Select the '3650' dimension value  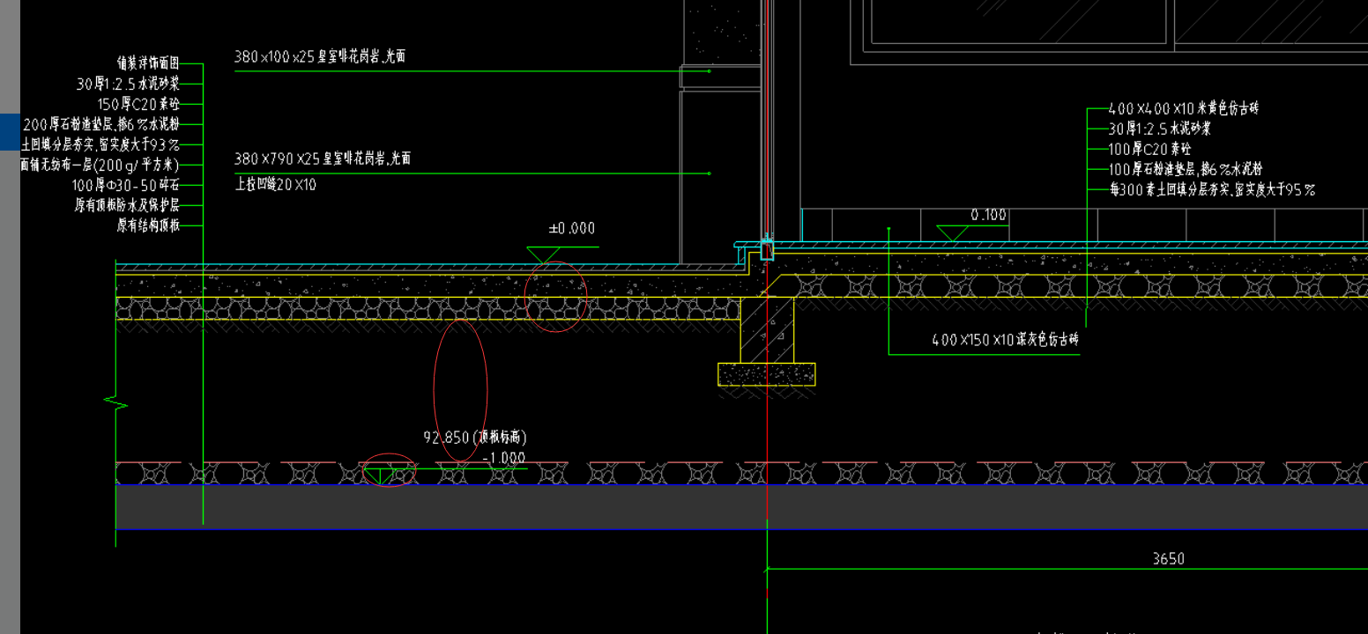coord(1169,558)
